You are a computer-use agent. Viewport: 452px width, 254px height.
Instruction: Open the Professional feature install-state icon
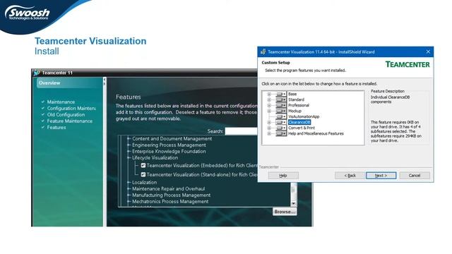(280, 105)
